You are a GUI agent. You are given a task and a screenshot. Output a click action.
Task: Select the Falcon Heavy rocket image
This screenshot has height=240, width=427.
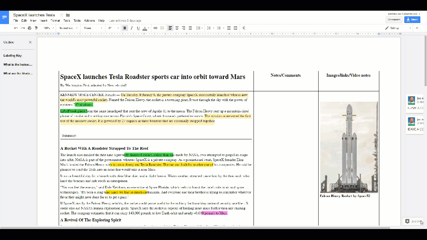349,147
